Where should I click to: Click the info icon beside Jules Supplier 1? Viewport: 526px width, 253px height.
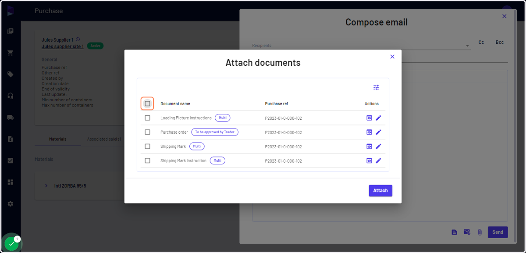[78, 39]
